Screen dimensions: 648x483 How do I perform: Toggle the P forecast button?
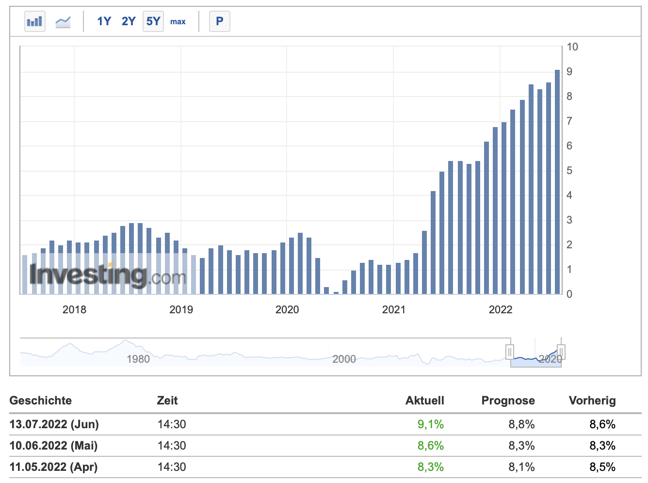pyautogui.click(x=219, y=21)
